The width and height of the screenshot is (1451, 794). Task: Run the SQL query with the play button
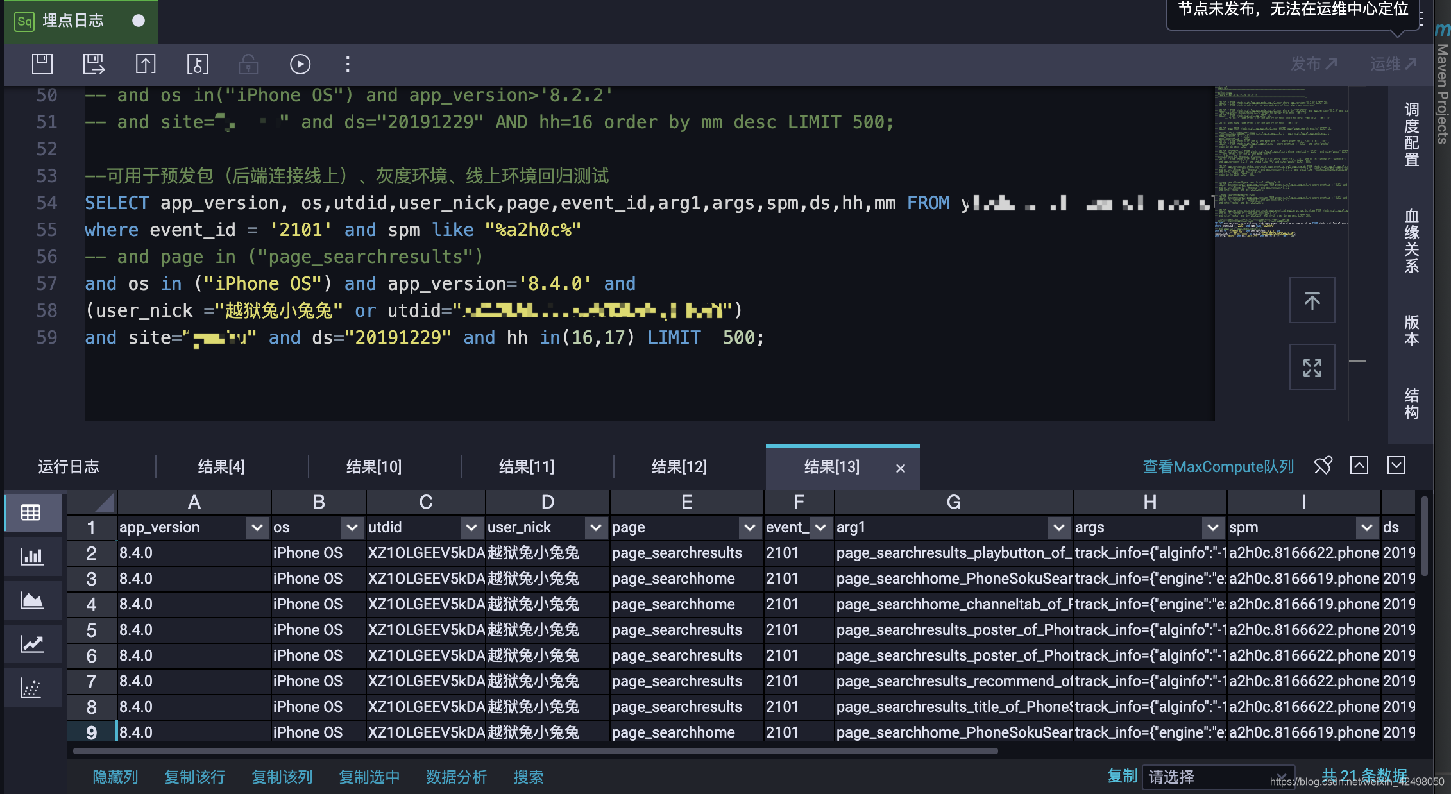(x=300, y=64)
